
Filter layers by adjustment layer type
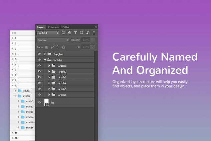click(69, 33)
